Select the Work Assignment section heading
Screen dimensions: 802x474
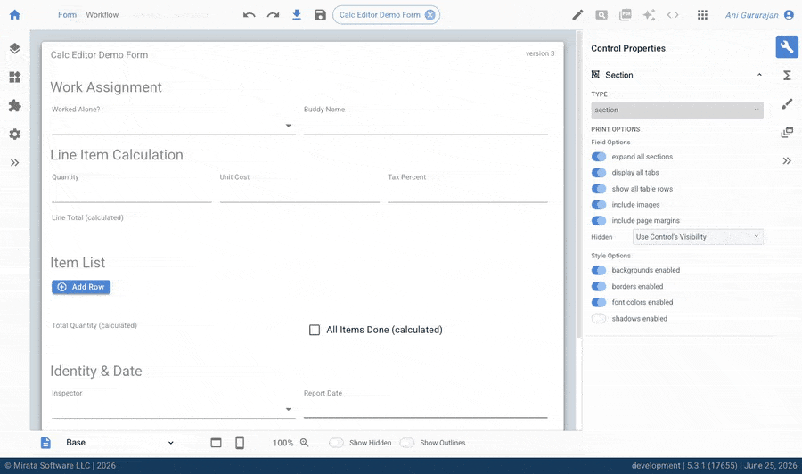(106, 87)
